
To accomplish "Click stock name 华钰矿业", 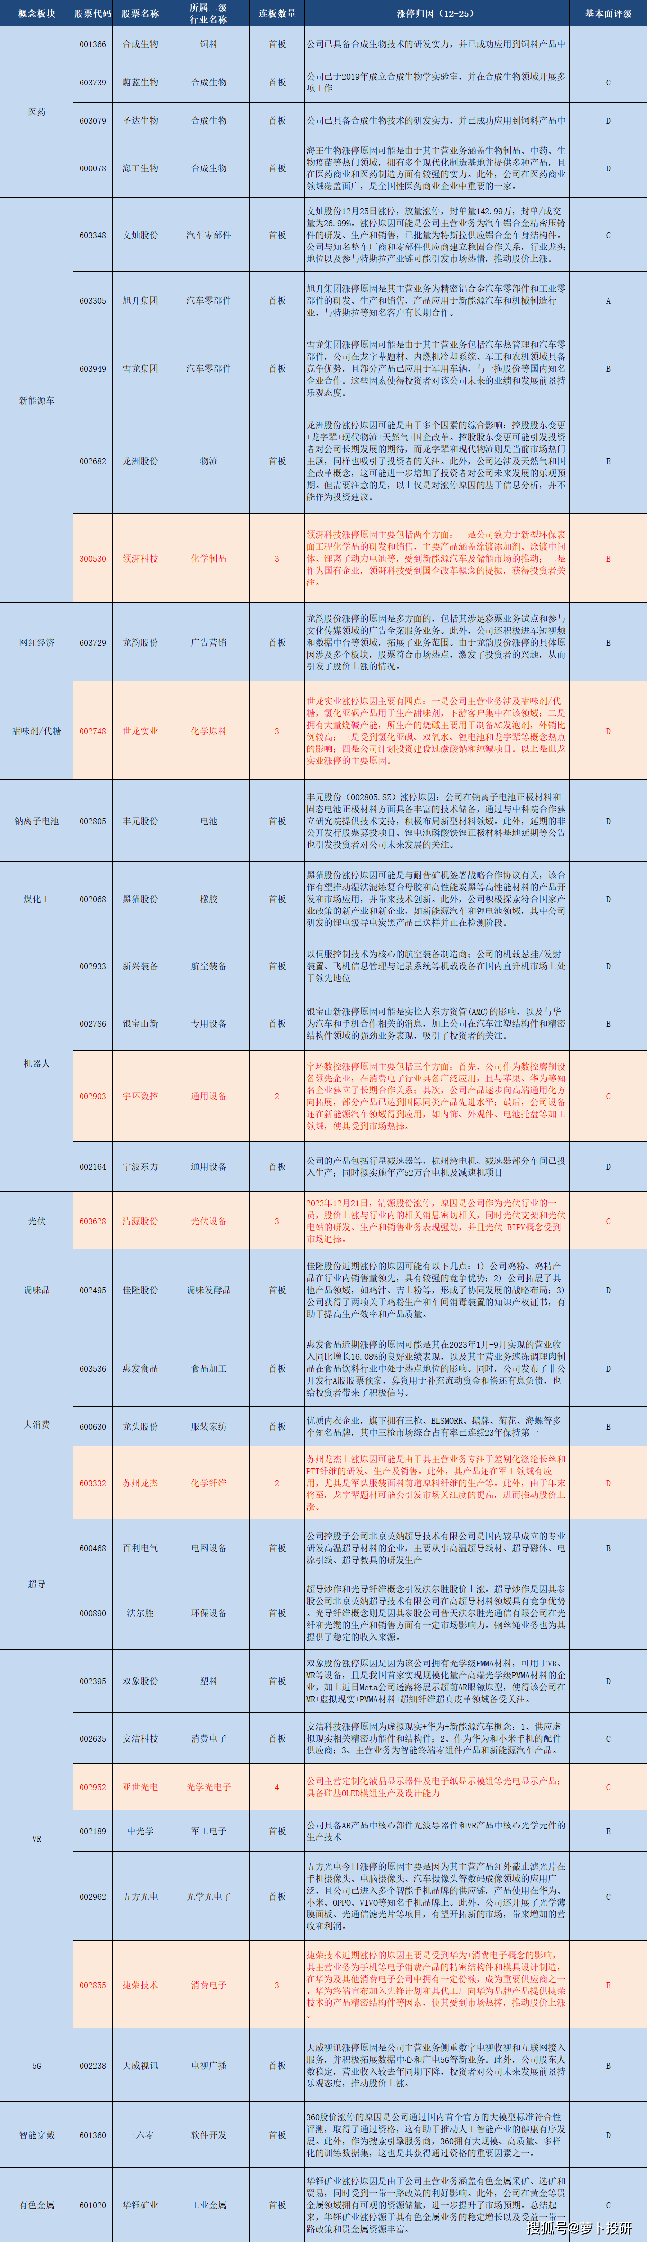I will coord(140,2205).
